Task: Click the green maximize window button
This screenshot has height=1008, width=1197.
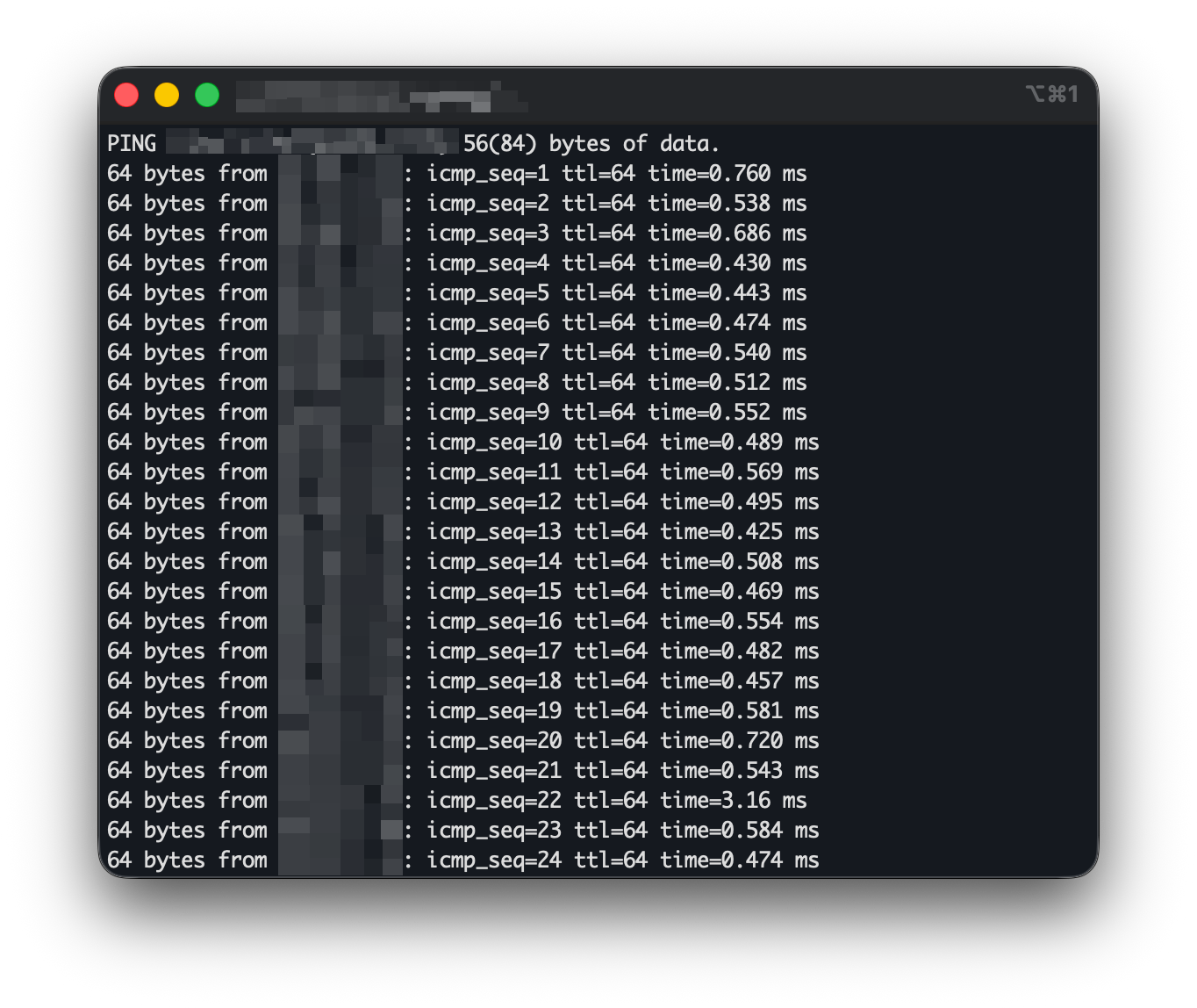Action: (207, 95)
